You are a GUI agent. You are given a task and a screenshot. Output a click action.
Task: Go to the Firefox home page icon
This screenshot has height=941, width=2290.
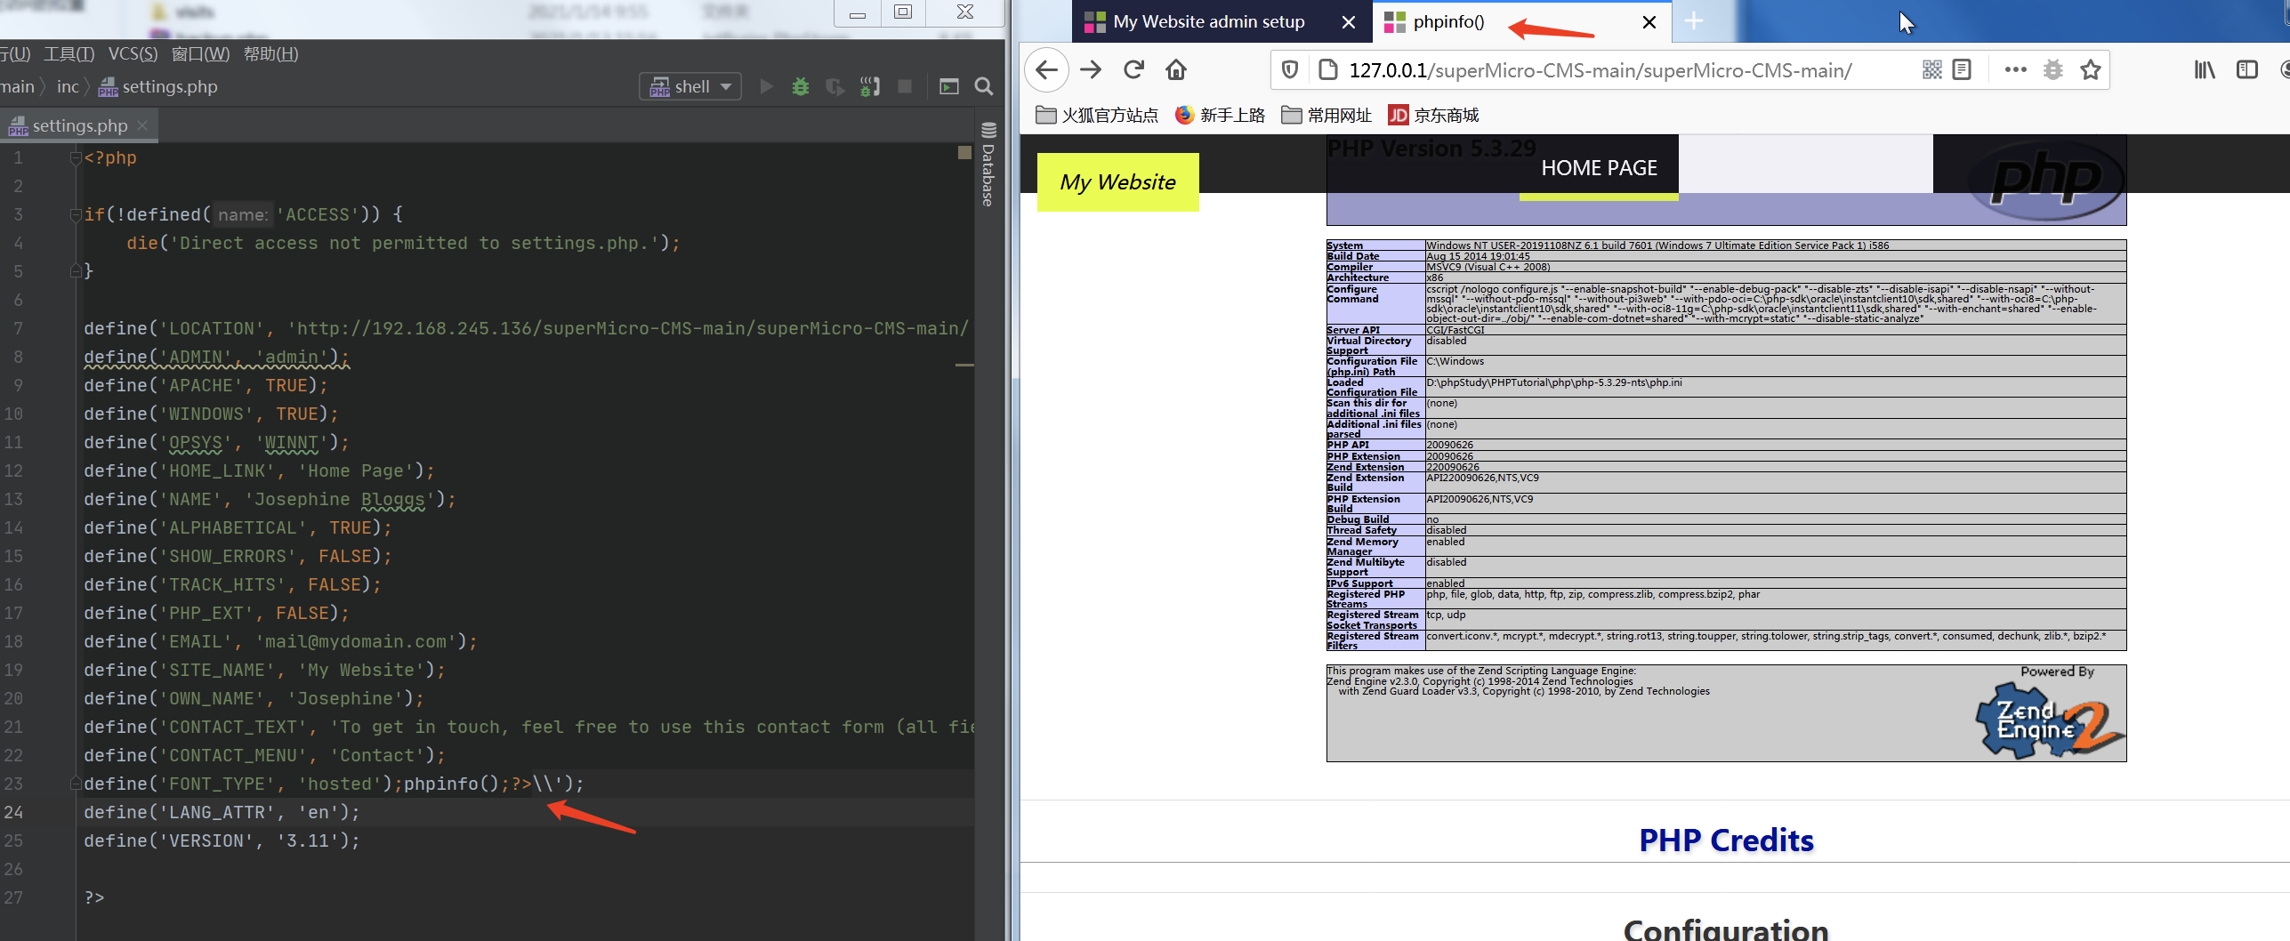tap(1176, 69)
